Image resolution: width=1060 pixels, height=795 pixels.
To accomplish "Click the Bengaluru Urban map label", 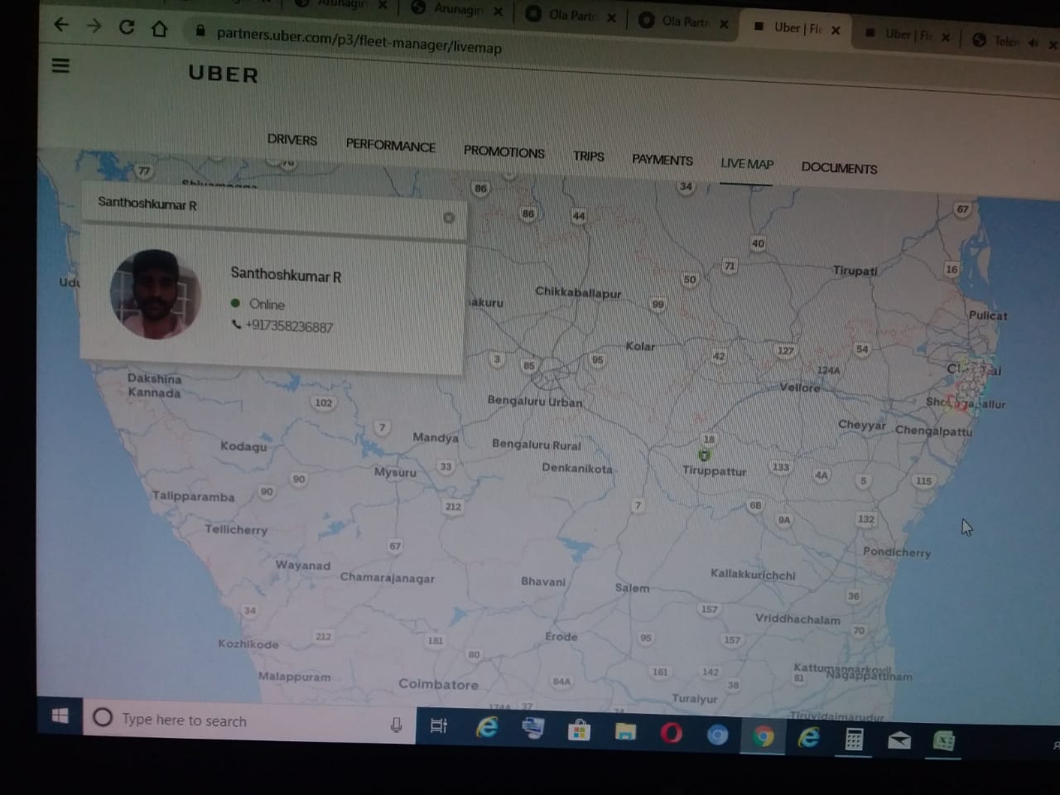I will [x=534, y=401].
